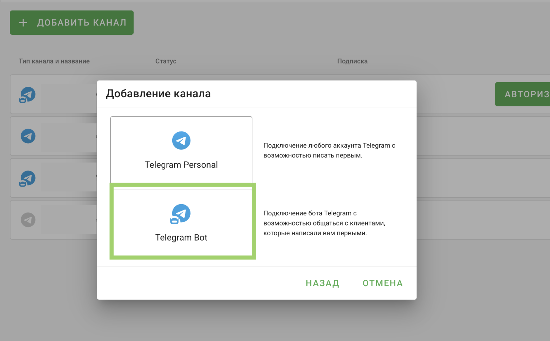550x341 pixels.
Task: Click the Тип канала и название column header
Action: click(54, 61)
